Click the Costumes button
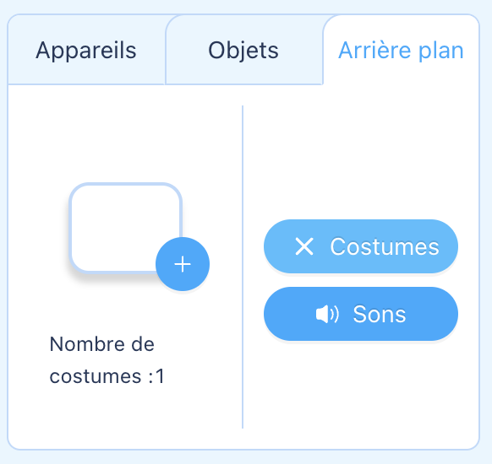This screenshot has width=492, height=464. [x=361, y=246]
